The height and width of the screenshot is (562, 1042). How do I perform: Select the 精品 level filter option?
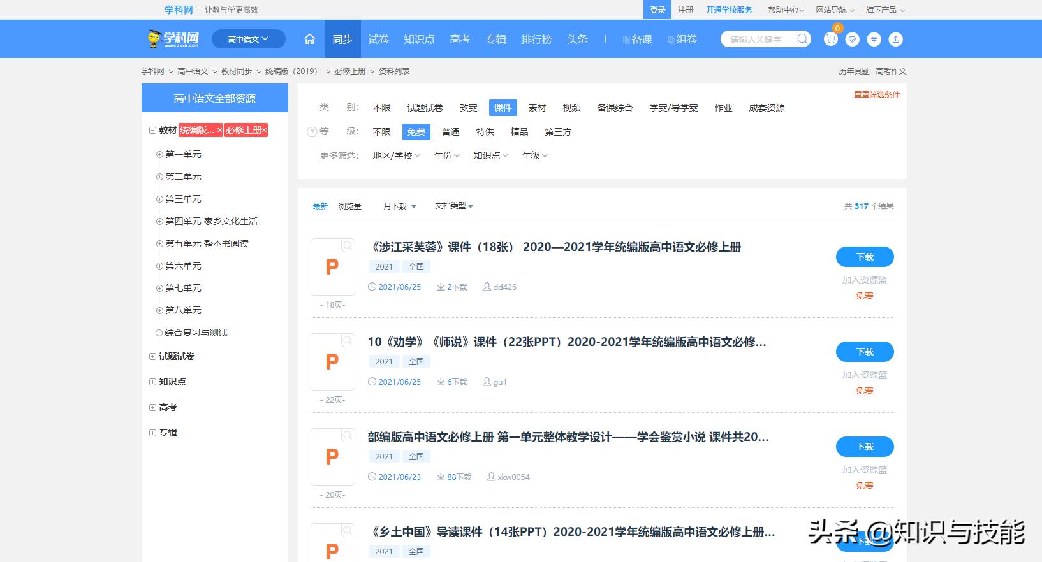(x=519, y=132)
